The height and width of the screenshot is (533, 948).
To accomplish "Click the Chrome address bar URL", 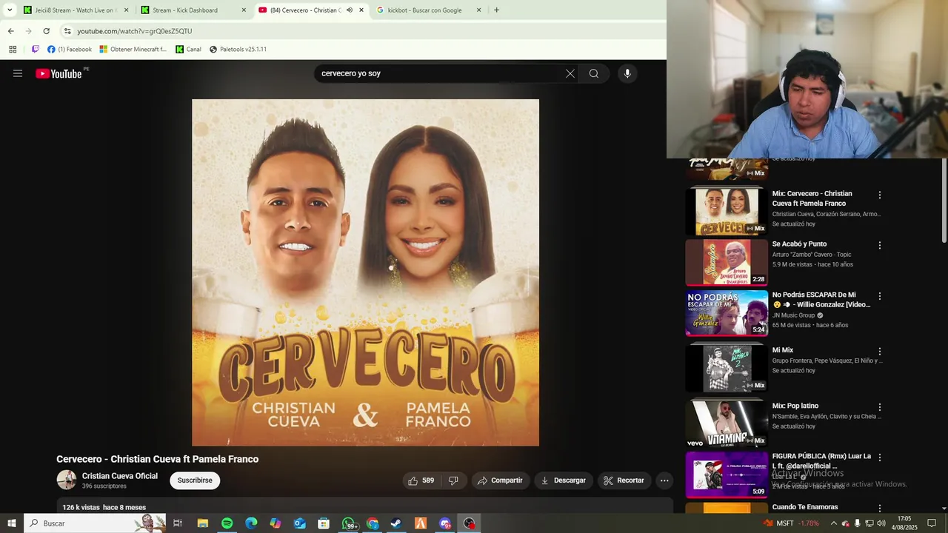I will click(x=134, y=31).
